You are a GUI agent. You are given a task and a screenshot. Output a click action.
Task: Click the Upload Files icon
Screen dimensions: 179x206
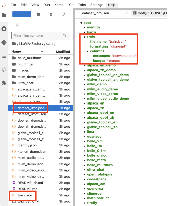click(x=51, y=14)
